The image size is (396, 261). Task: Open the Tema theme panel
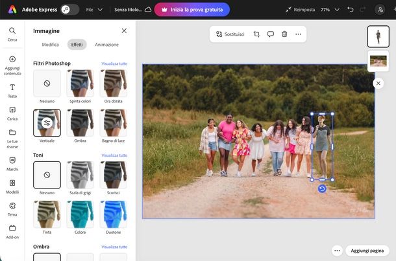click(12, 209)
